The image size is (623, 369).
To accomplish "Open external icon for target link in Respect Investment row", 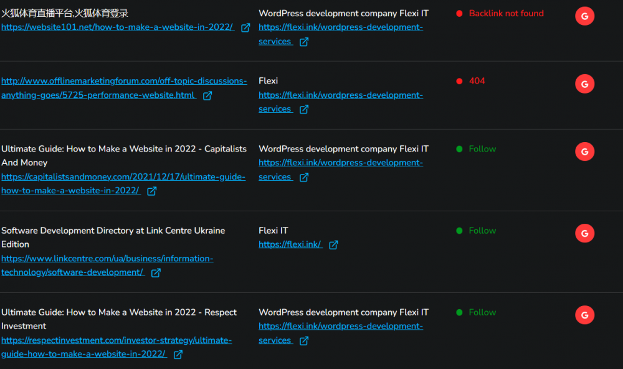I will [x=304, y=341].
